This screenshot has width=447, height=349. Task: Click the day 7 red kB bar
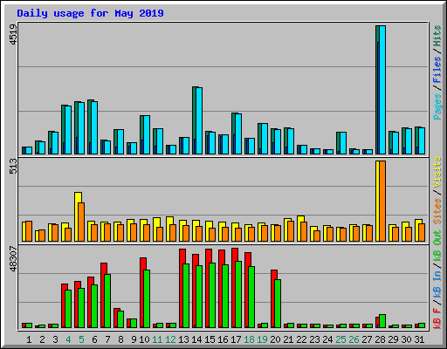pos(104,296)
